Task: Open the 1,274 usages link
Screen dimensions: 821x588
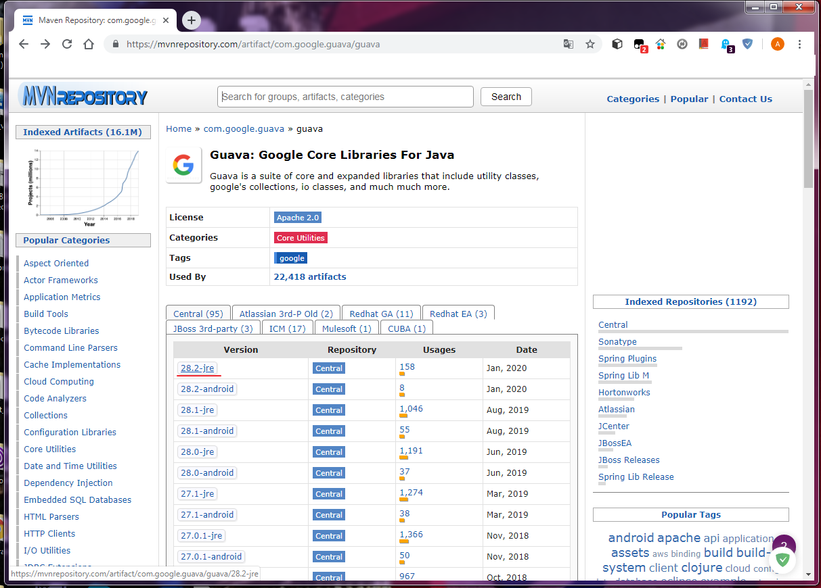Action: click(411, 493)
